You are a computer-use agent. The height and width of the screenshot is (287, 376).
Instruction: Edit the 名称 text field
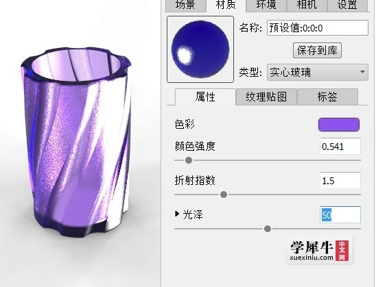318,28
